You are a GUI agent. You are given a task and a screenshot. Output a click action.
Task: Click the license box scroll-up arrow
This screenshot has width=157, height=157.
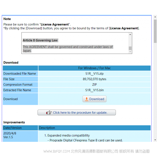[130, 35]
